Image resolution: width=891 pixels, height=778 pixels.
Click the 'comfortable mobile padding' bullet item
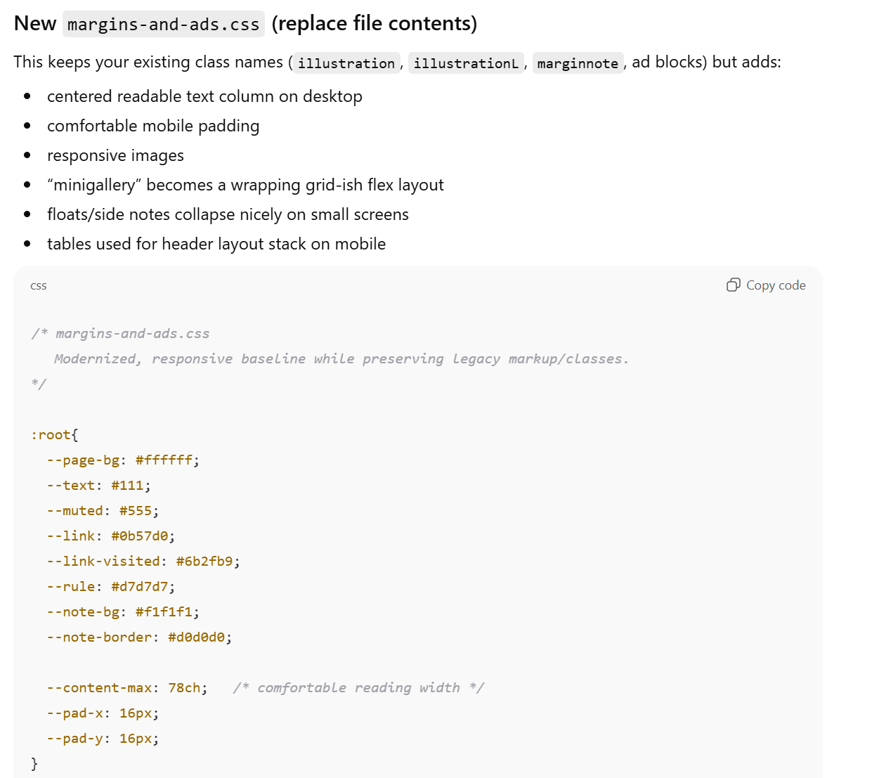click(153, 126)
